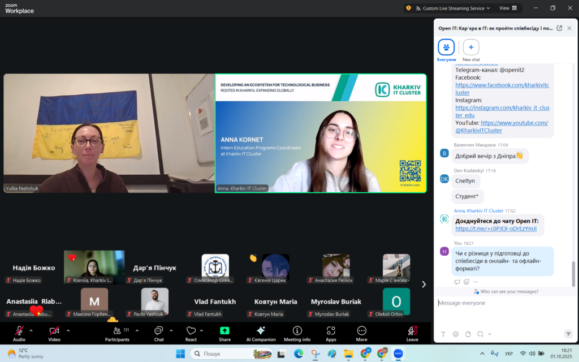Open the More options menu
579x362 pixels.
[361, 332]
